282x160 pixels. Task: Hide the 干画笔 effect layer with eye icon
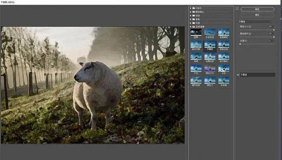[238, 75]
